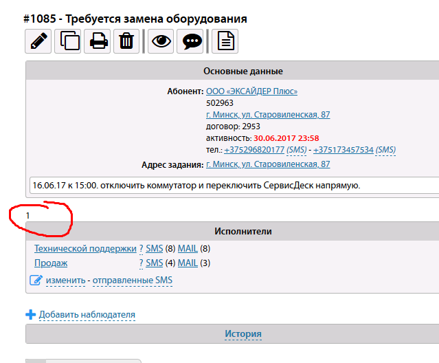Click the blue plus add observer icon

[x=30, y=315]
